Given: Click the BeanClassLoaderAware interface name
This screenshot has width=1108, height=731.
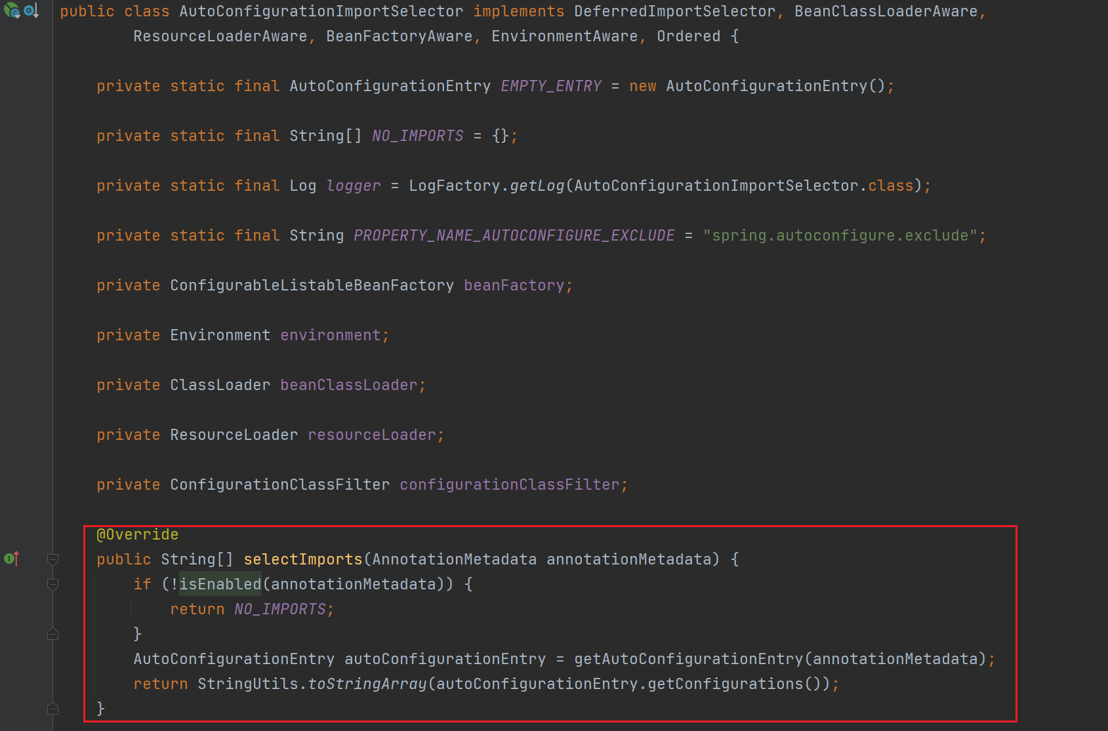Looking at the screenshot, I should pyautogui.click(x=886, y=11).
